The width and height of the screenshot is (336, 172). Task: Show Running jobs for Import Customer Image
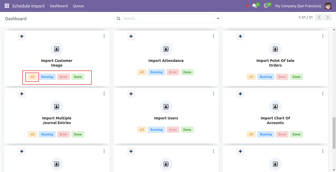tap(47, 77)
